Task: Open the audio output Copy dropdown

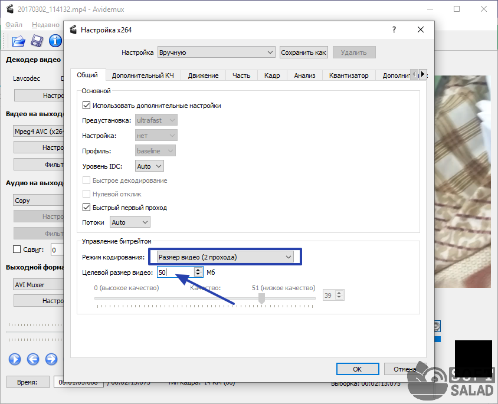Action: point(38,201)
